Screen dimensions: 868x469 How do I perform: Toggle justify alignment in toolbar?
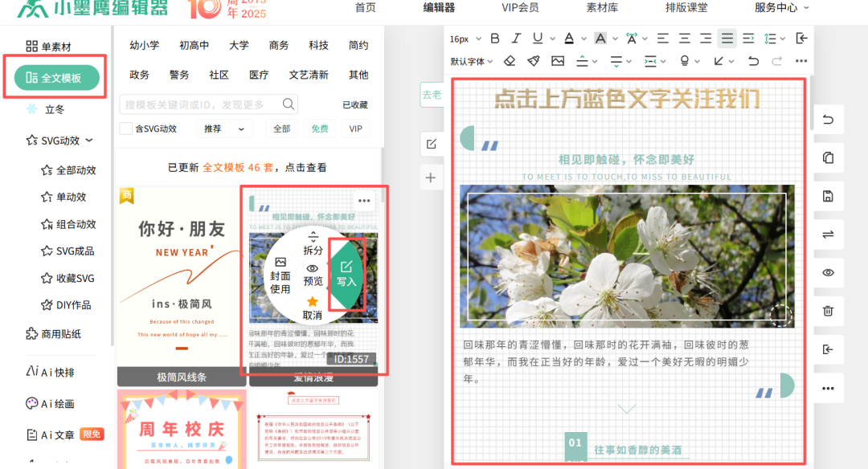click(727, 39)
